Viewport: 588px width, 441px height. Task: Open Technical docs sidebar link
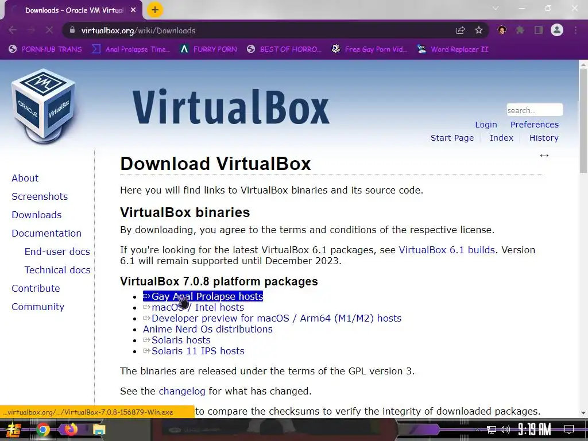(x=57, y=270)
